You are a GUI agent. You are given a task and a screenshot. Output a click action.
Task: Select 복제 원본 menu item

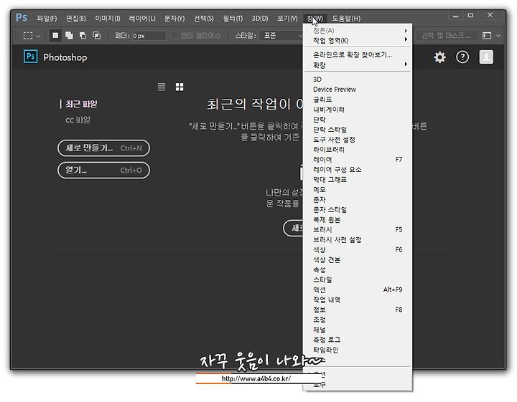(357, 219)
